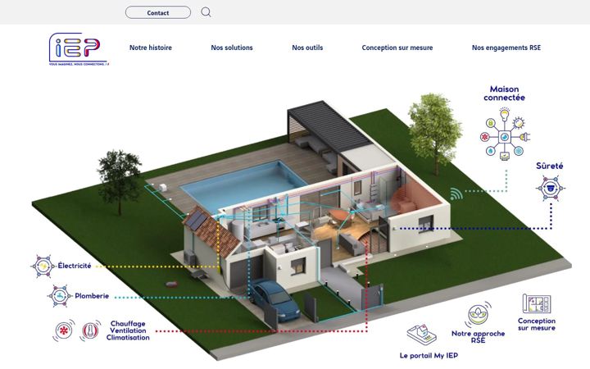Select the Sûreté label

550,166
